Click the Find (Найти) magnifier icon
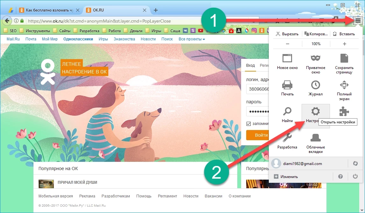 (287, 112)
